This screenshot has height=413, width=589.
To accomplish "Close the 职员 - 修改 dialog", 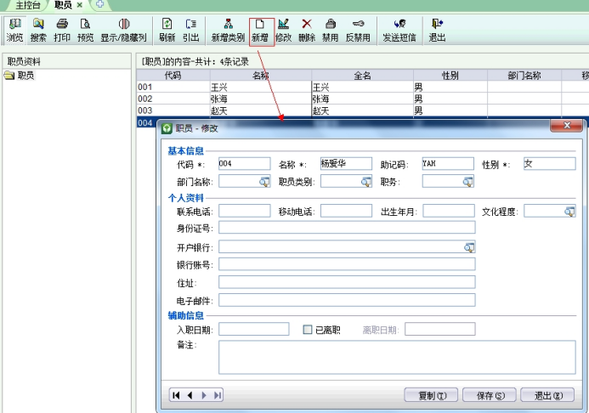I will click(x=567, y=126).
